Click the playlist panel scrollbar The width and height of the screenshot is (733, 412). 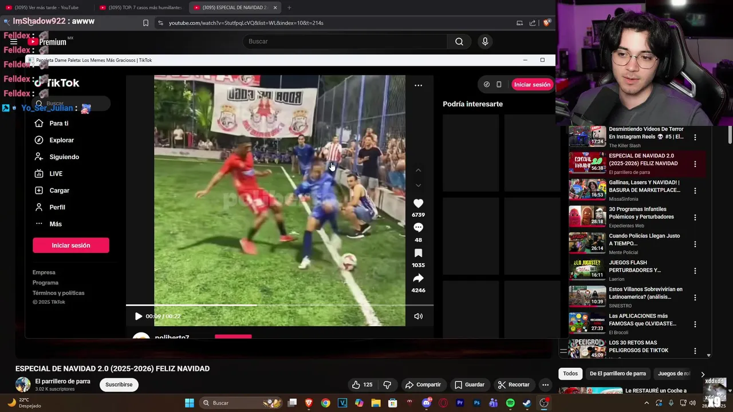(730, 134)
